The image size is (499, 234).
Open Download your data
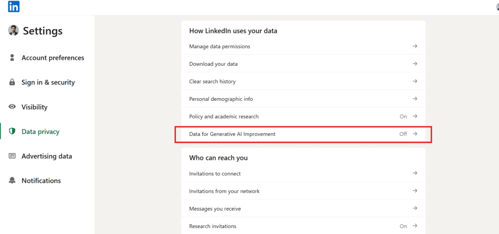point(303,64)
